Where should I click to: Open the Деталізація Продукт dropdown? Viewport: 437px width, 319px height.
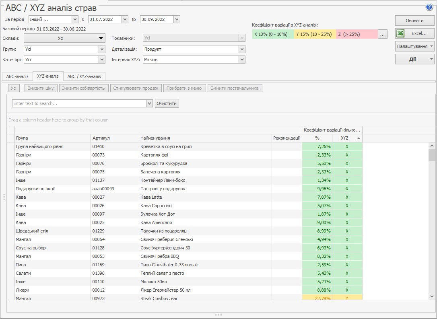tap(242, 49)
